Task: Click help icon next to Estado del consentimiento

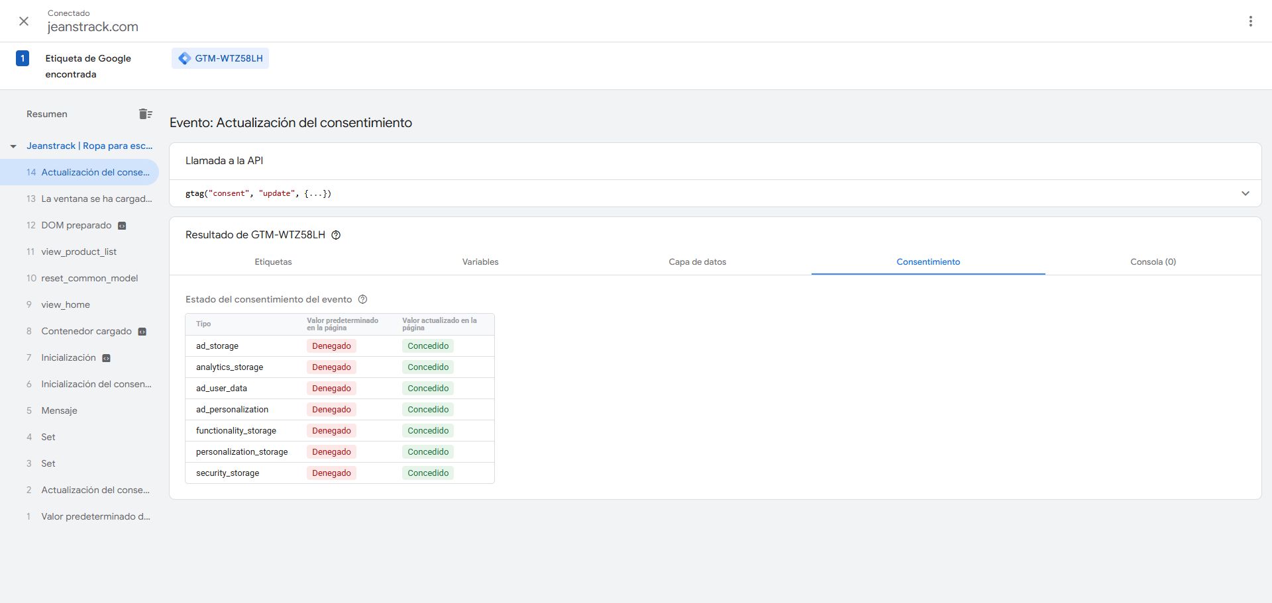Action: (362, 299)
